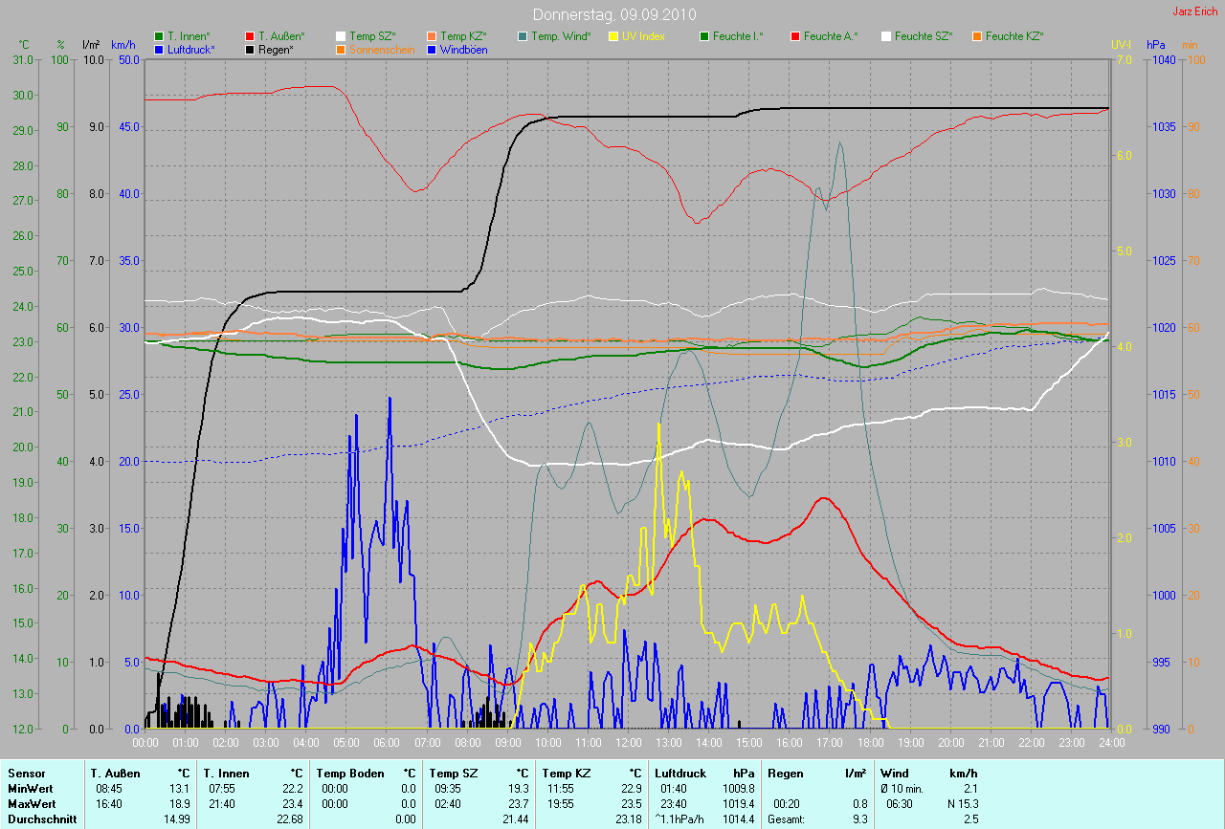Click the 12:00 time axis marker

(628, 742)
